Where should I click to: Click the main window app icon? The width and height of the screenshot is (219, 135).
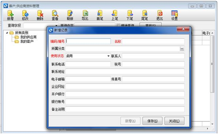coord(6,6)
